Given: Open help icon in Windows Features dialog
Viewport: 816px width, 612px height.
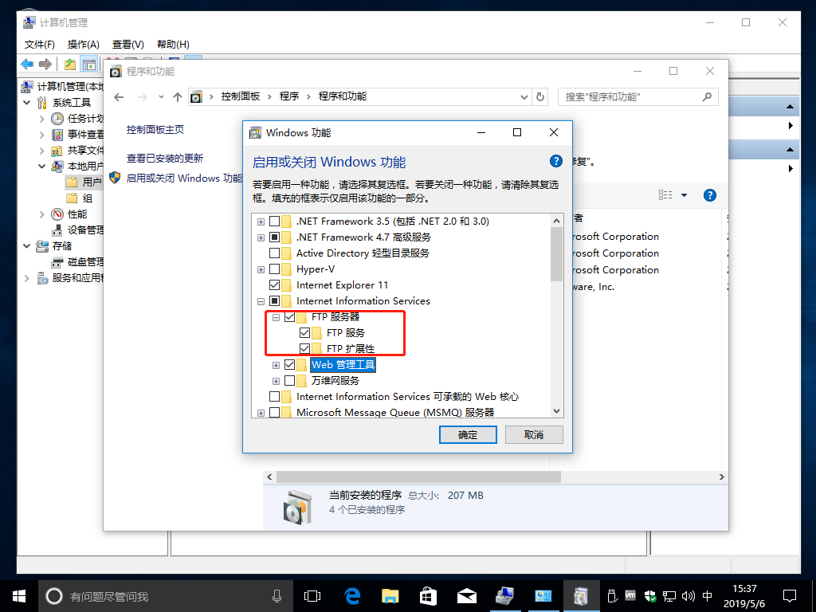Looking at the screenshot, I should tap(555, 161).
